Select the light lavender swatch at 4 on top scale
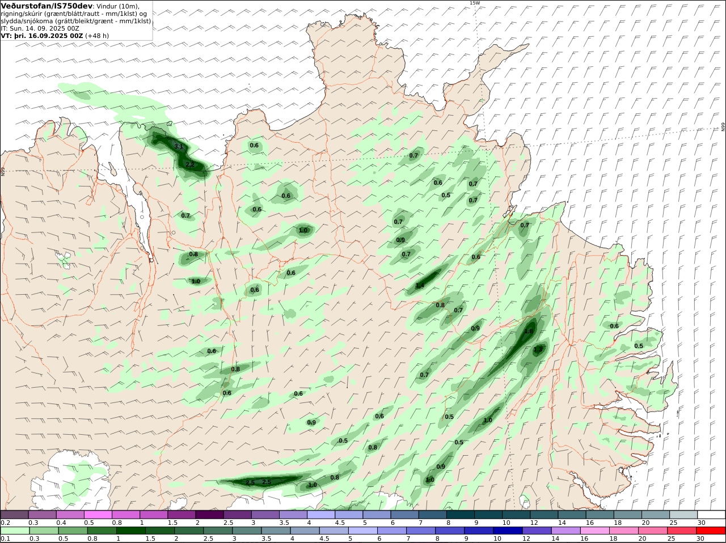This screenshot has width=726, height=543. click(x=321, y=514)
